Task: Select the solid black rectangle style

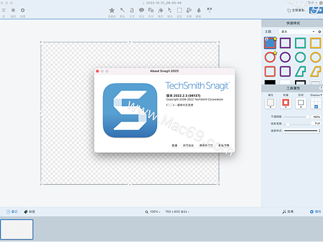Action: [x=270, y=82]
